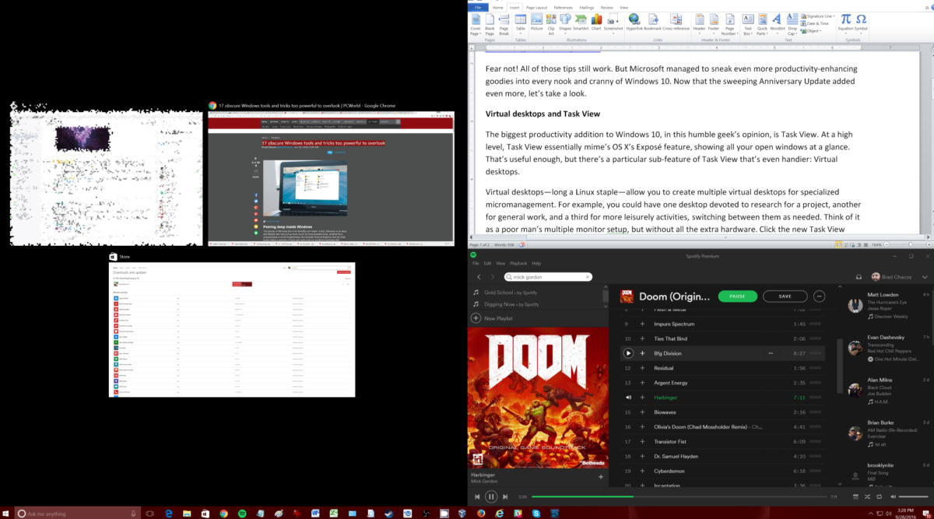Go back in Spotify navigation
Viewport: 934px width, 519px height.
click(x=479, y=277)
